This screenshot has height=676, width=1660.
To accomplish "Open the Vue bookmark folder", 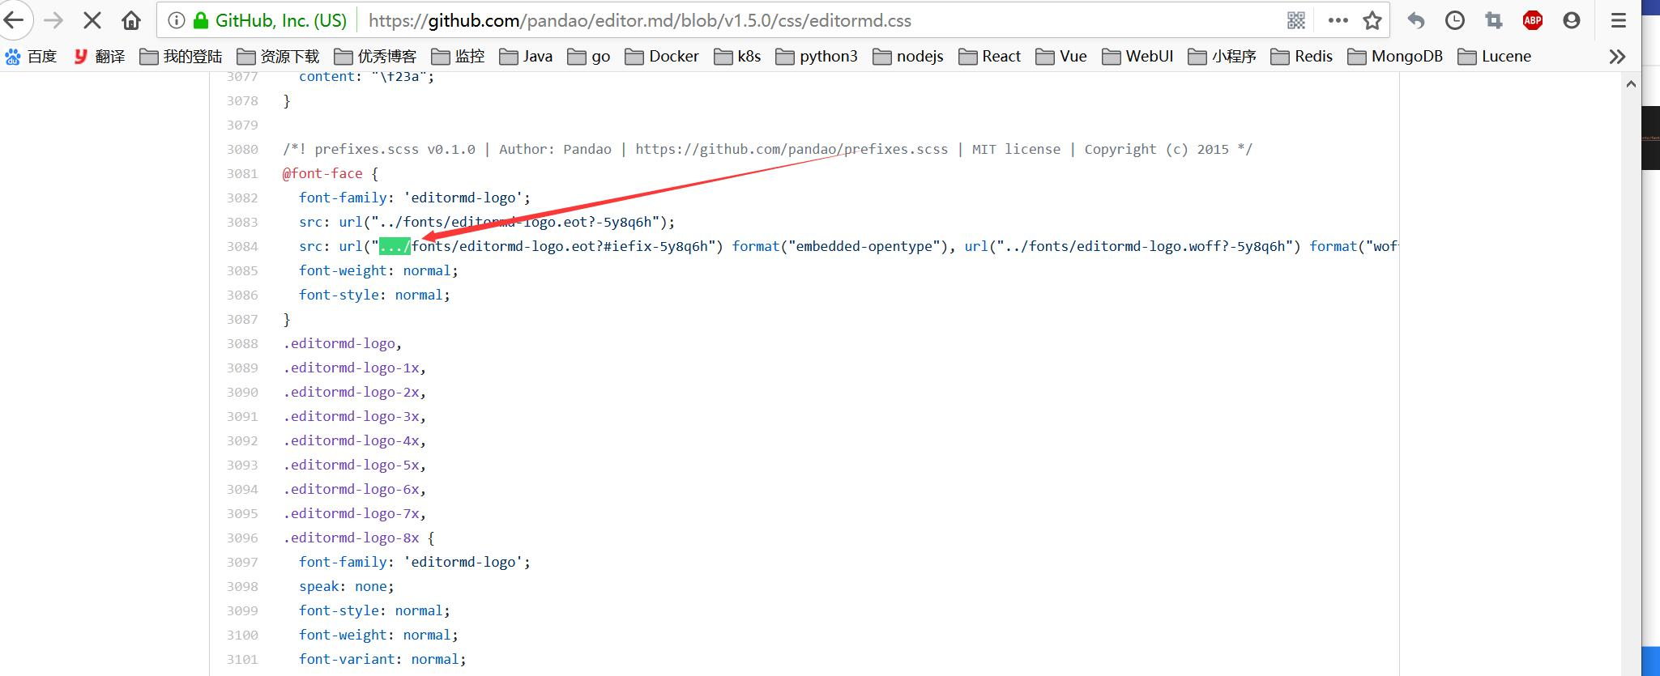I will pos(1061,57).
